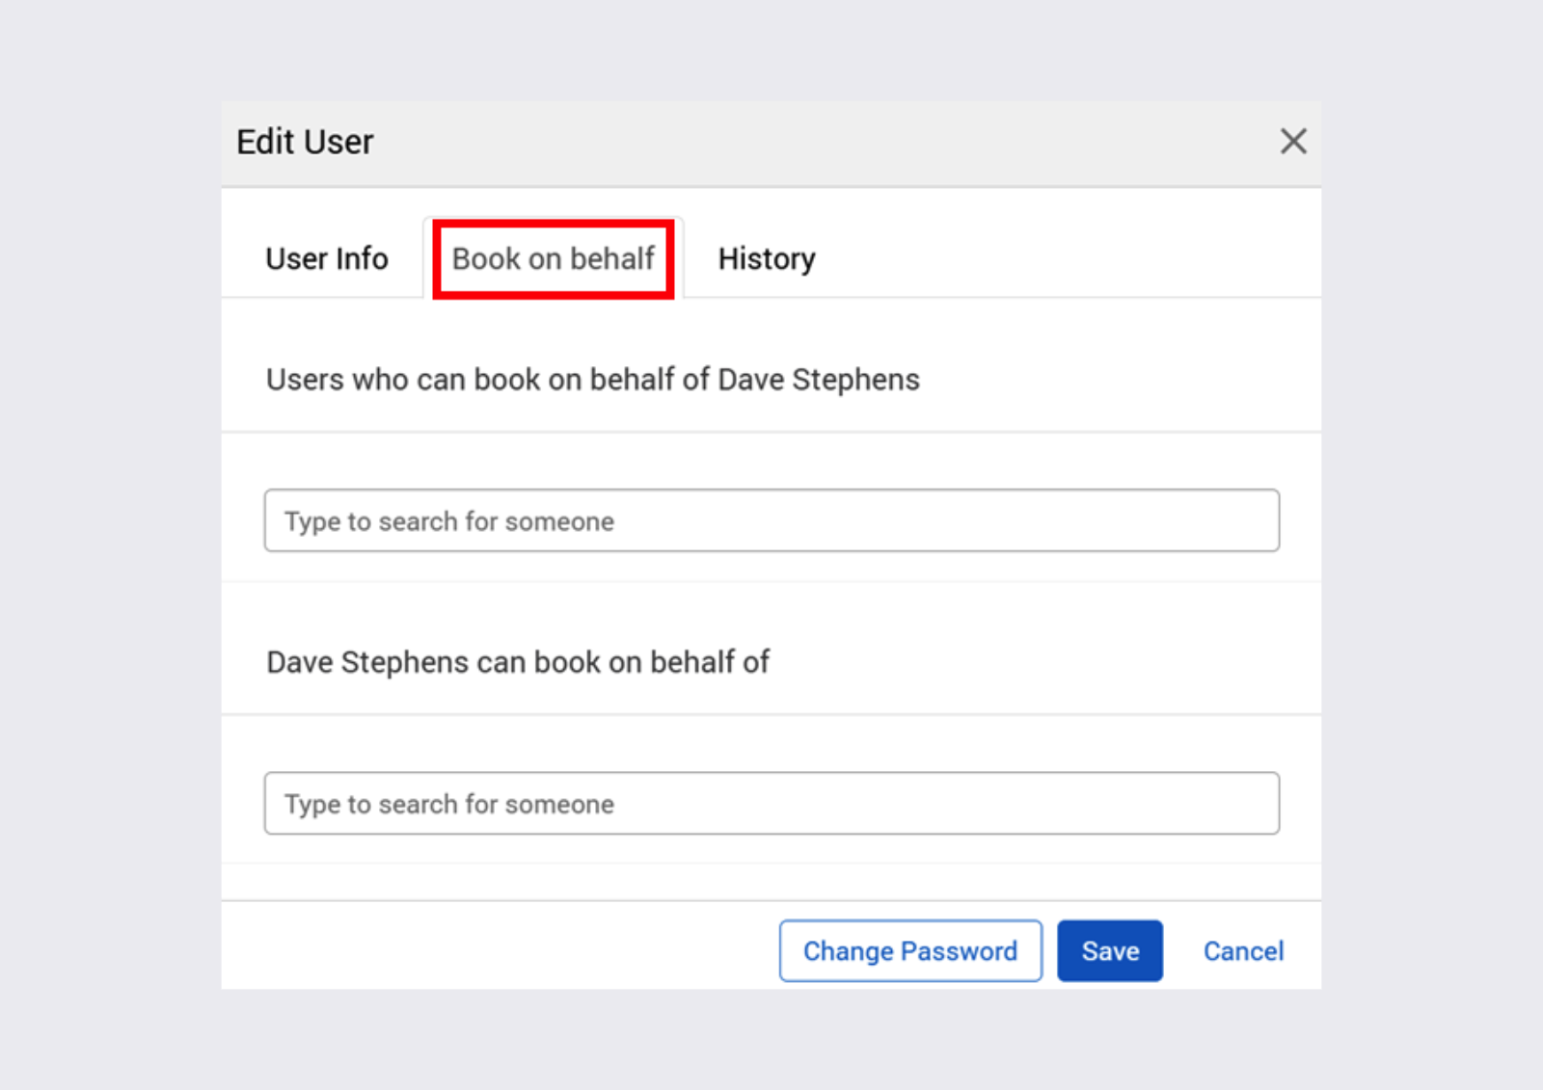Click 'Users who can book on behalf' heading

592,380
